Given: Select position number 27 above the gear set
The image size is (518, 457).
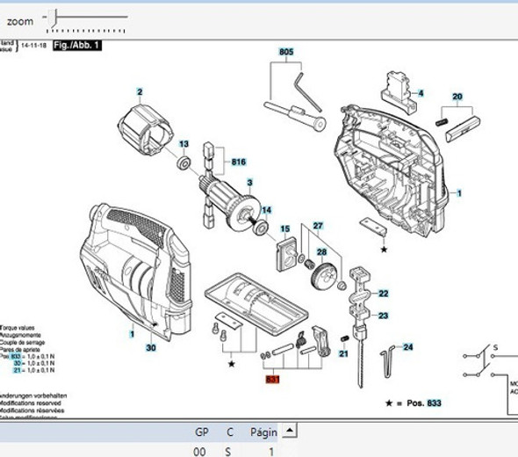Looking at the screenshot, I should click(318, 226).
